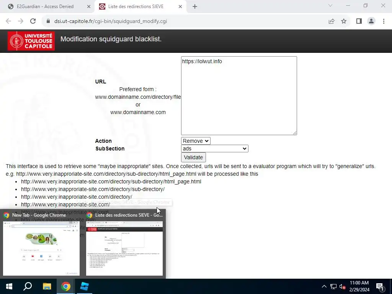
Task: Click the muted volume tray icon
Action: click(x=342, y=286)
